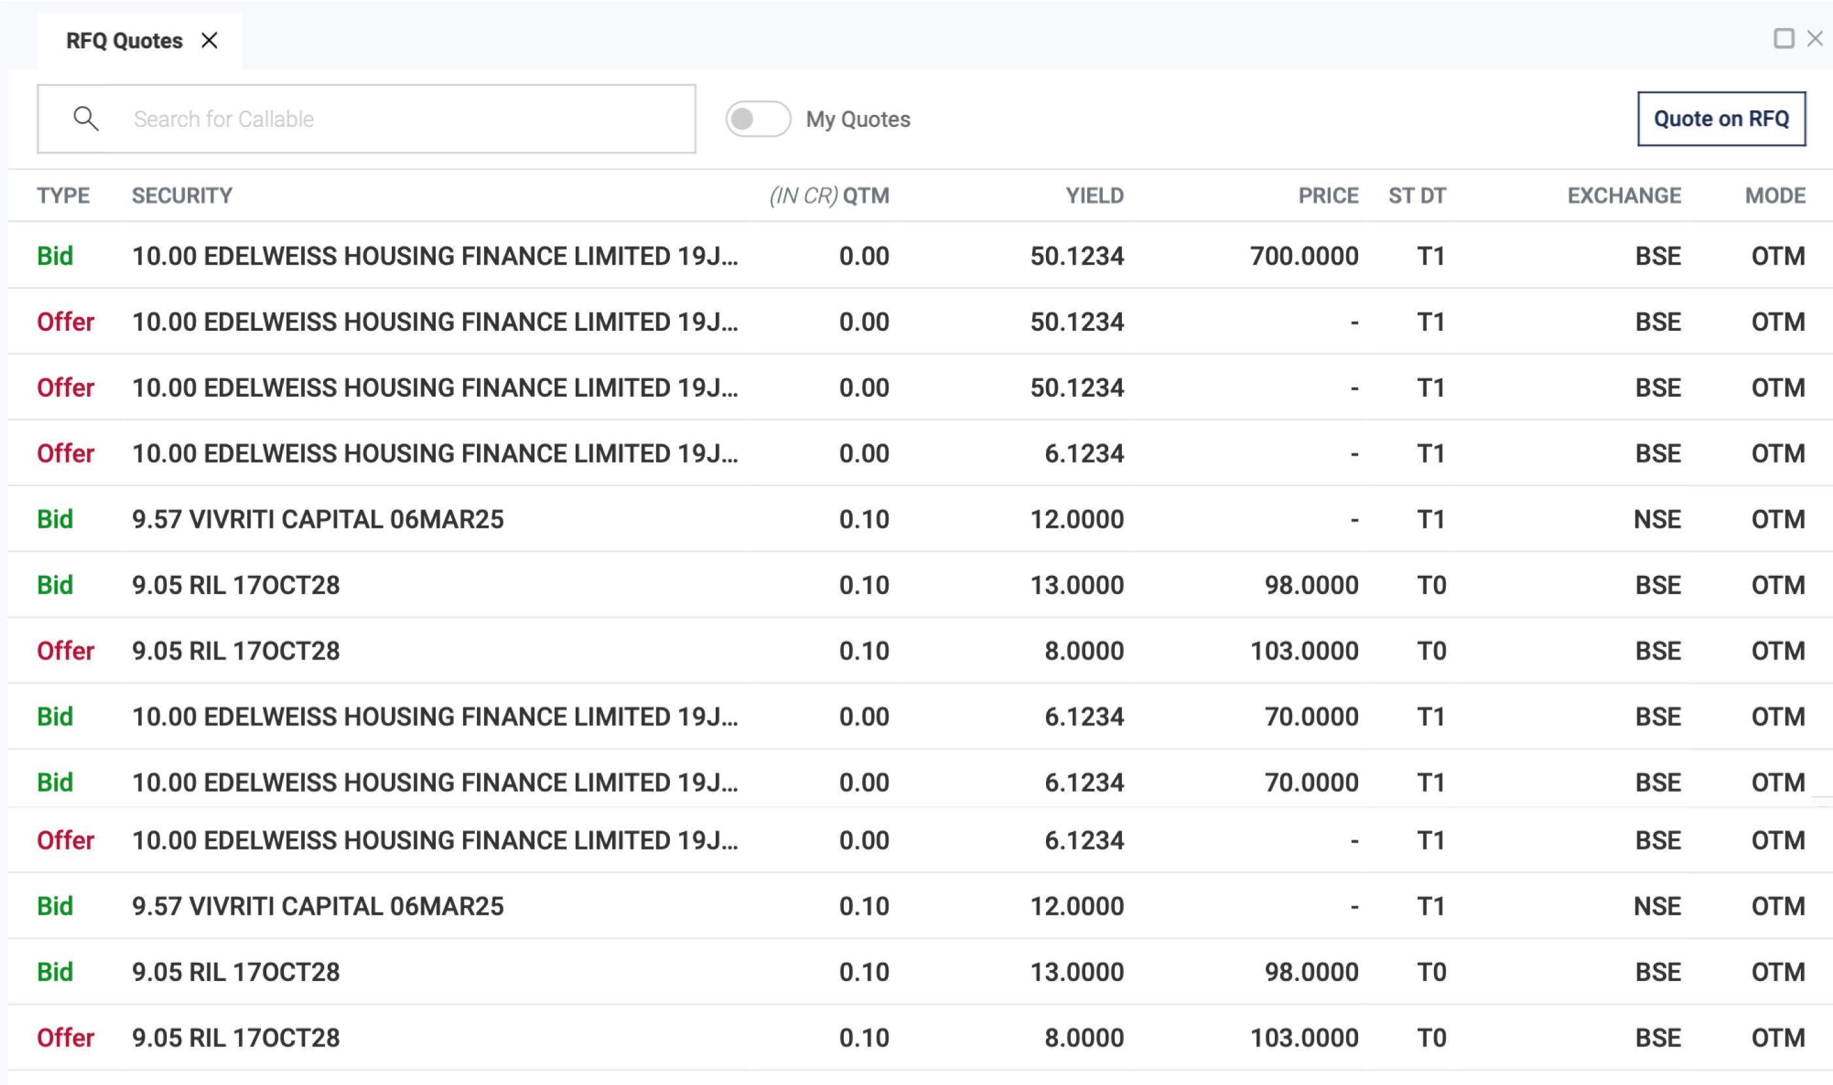Maximize the RFQ Quotes panel
1833x1085 pixels.
[1783, 38]
